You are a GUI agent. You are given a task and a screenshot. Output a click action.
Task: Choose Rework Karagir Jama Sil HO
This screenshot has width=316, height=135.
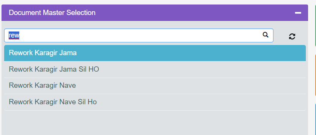(x=155, y=70)
